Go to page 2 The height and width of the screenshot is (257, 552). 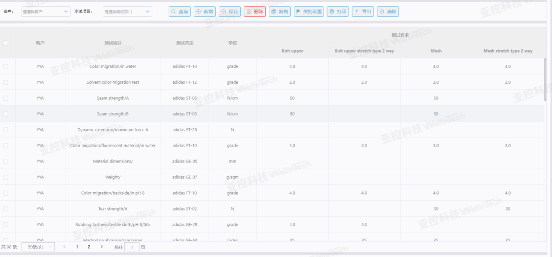click(89, 247)
